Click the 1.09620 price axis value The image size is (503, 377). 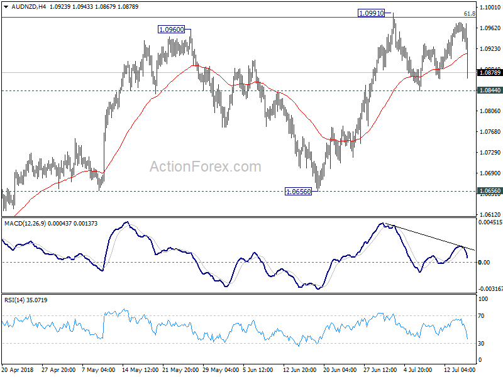point(490,28)
